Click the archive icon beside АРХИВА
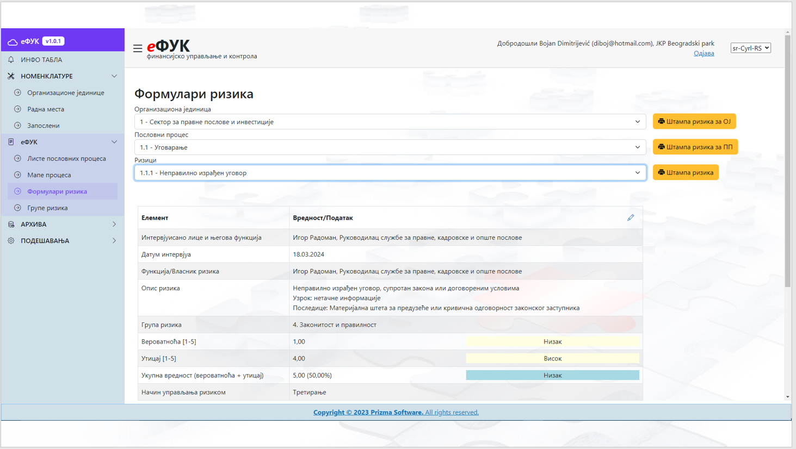Image resolution: width=796 pixels, height=449 pixels. click(x=11, y=224)
